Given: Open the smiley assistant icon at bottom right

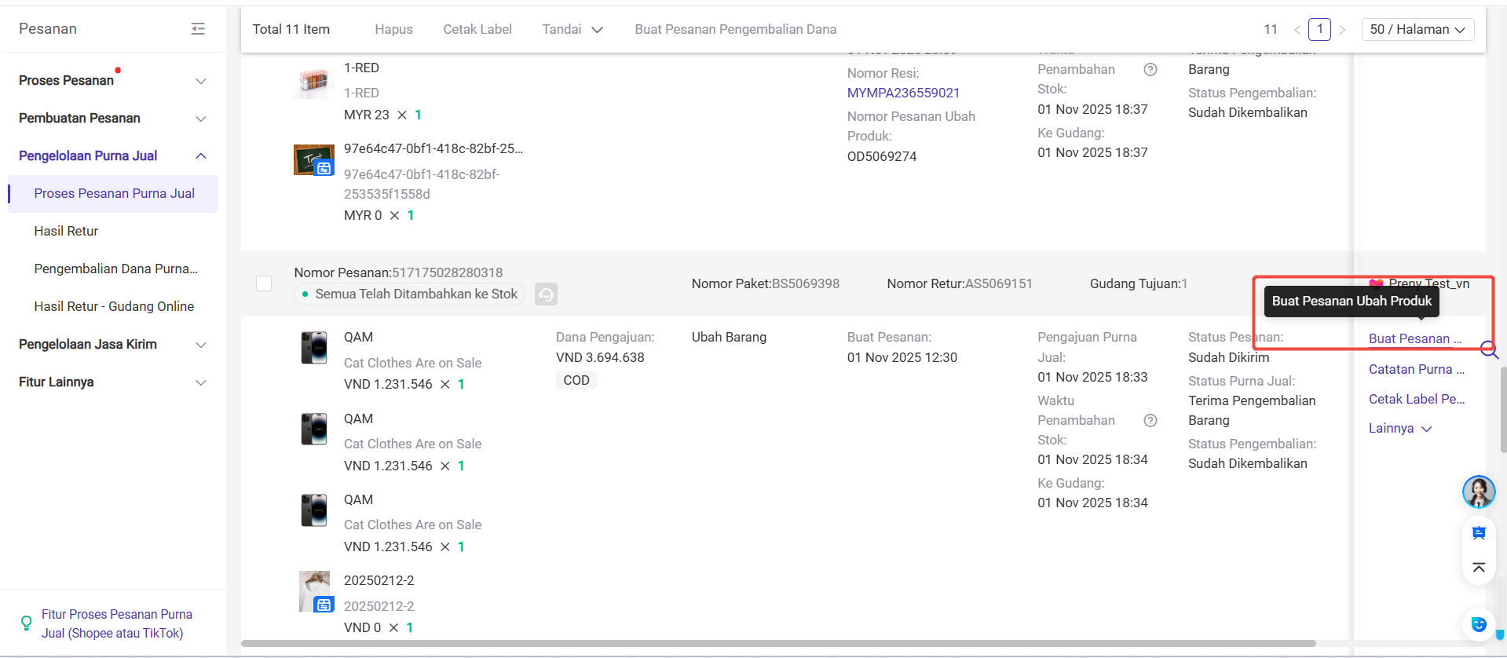Looking at the screenshot, I should pos(1478,624).
